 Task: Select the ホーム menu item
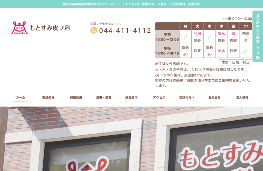(21, 98)
